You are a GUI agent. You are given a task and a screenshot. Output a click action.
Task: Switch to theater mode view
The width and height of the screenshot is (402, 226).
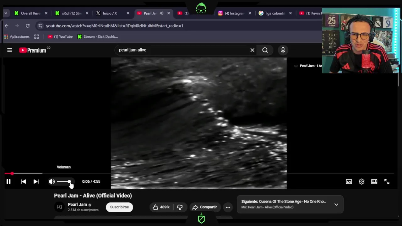[x=374, y=181]
